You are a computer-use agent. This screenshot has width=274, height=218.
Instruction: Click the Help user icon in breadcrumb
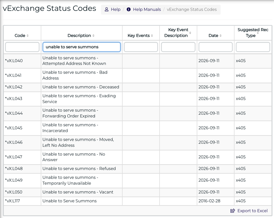[x=107, y=9]
